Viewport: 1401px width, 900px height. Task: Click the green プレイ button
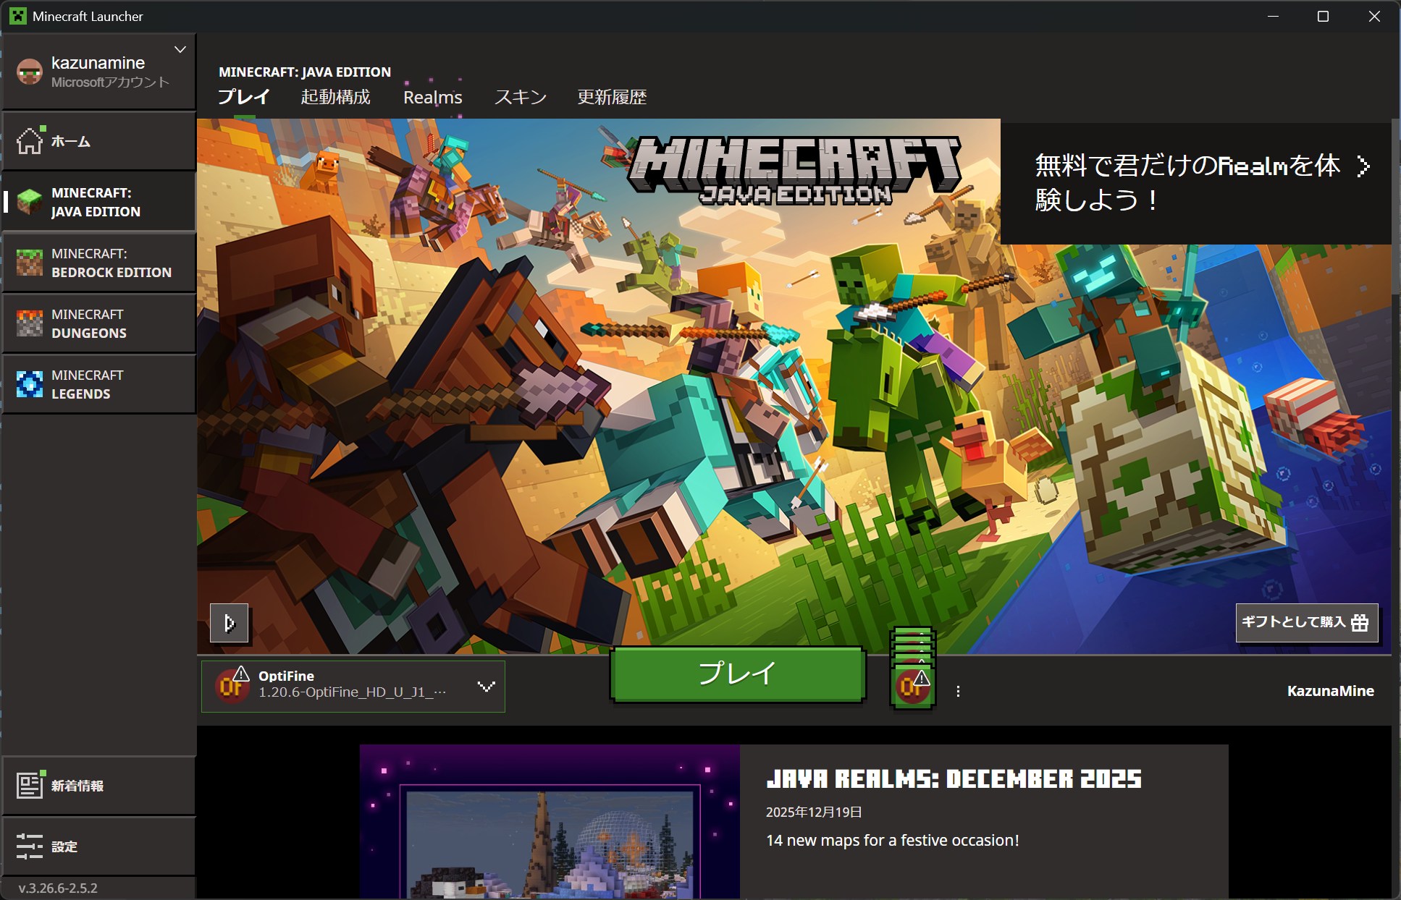coord(738,674)
